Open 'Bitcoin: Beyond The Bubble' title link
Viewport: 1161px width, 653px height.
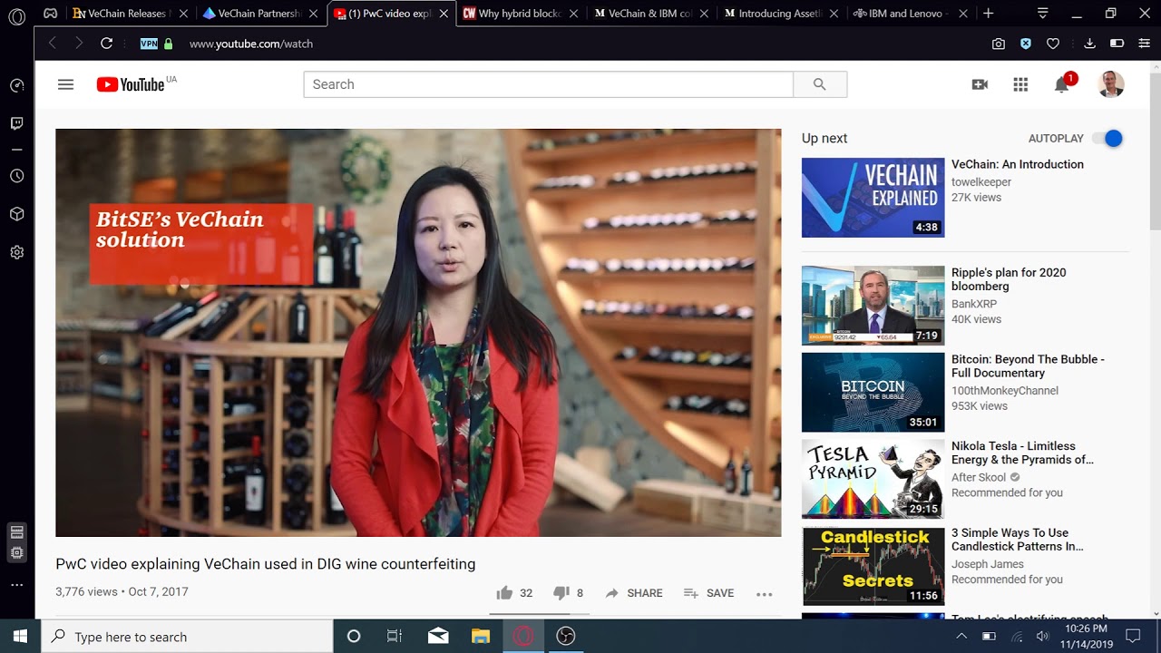(x=1028, y=366)
